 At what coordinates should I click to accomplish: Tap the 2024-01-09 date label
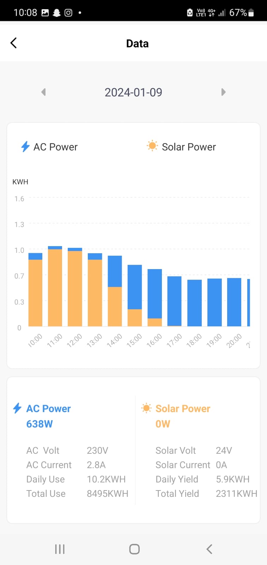point(133,93)
